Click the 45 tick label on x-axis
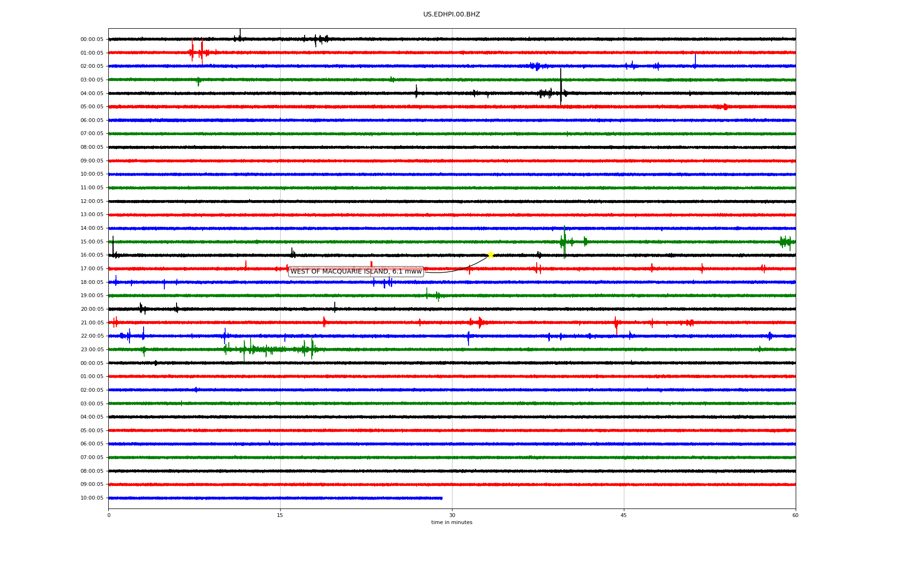The height and width of the screenshot is (565, 904). pyautogui.click(x=624, y=515)
